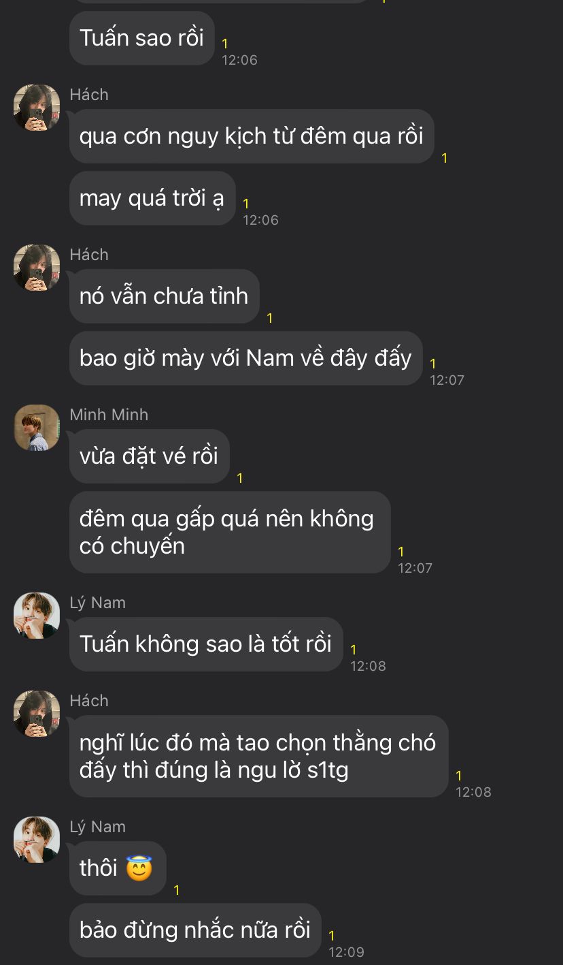563x965 pixels.
Task: Tap the 'Lý Nam' name above 'Tuấn không sao'
Action: coord(98,603)
